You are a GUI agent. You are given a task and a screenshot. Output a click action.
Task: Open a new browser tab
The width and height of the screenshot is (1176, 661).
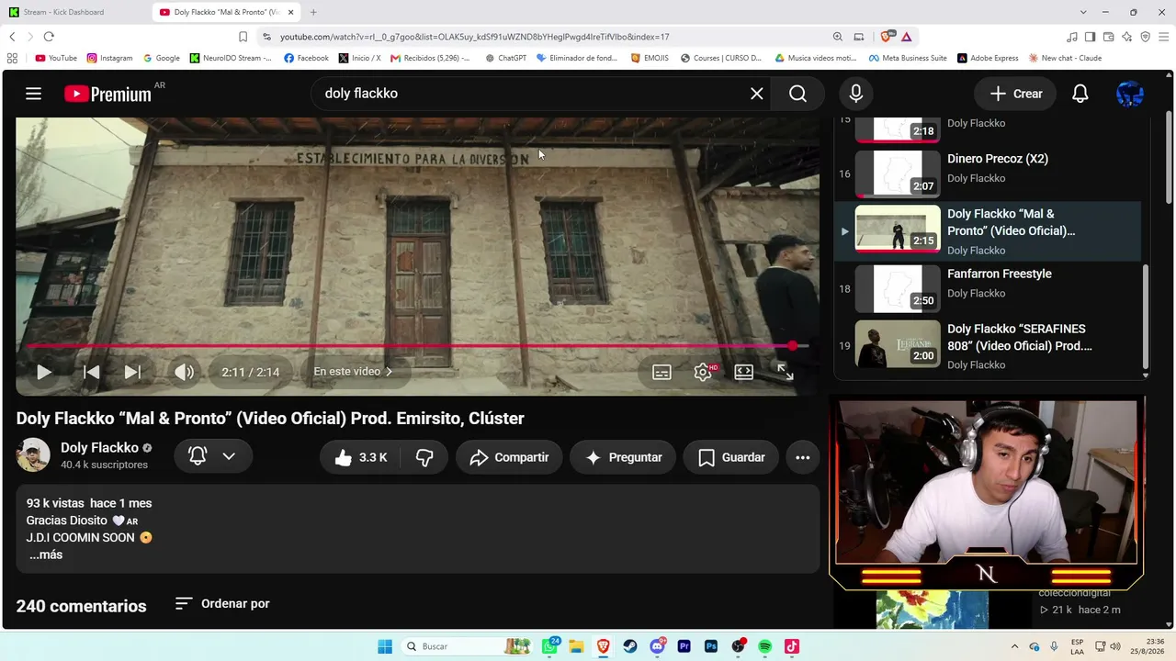(313, 12)
